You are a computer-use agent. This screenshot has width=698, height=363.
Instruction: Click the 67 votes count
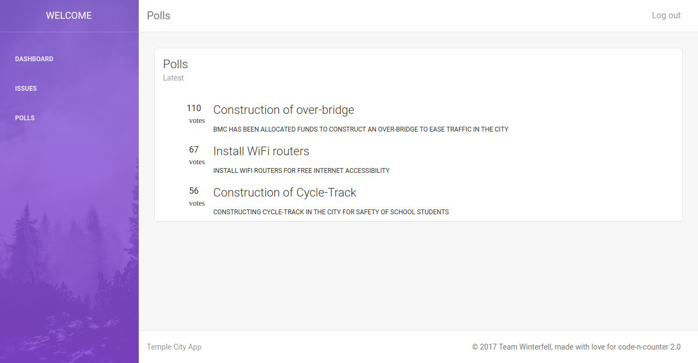pos(194,149)
